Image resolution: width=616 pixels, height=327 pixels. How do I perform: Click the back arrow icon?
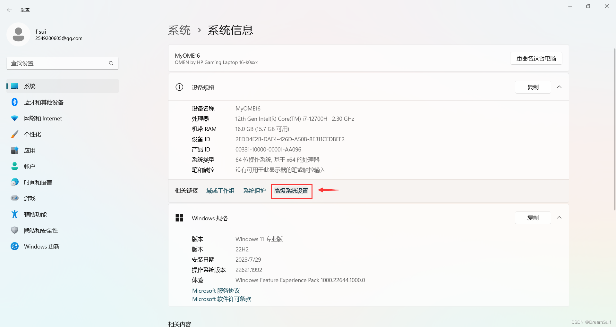[10, 10]
